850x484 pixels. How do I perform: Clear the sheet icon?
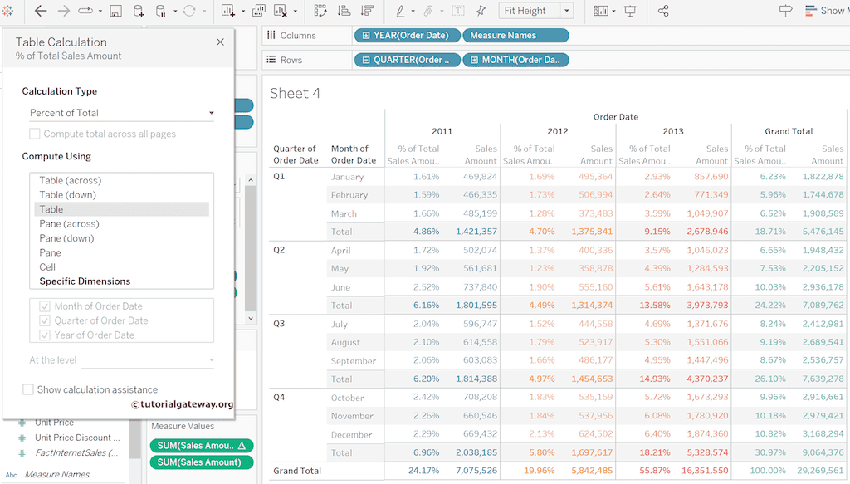[281, 11]
